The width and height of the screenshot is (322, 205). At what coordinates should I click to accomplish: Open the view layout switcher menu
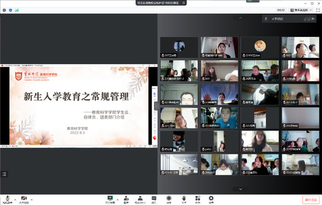click(x=301, y=10)
